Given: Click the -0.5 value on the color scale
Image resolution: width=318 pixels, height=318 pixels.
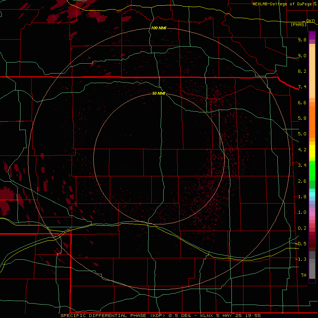Looking at the screenshot, I should click(301, 244).
